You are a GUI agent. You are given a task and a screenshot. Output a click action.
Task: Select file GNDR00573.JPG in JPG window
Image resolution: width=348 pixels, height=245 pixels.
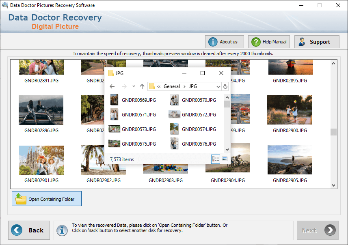point(133,129)
